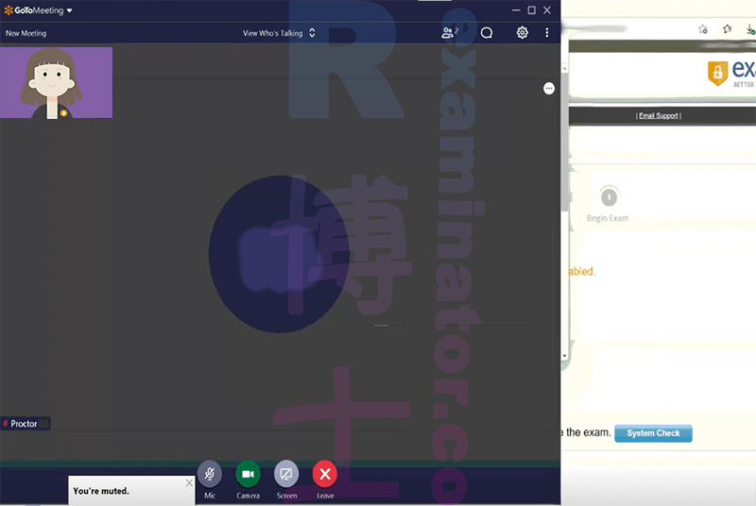
Task: Click the New Meeting title
Action: [26, 33]
